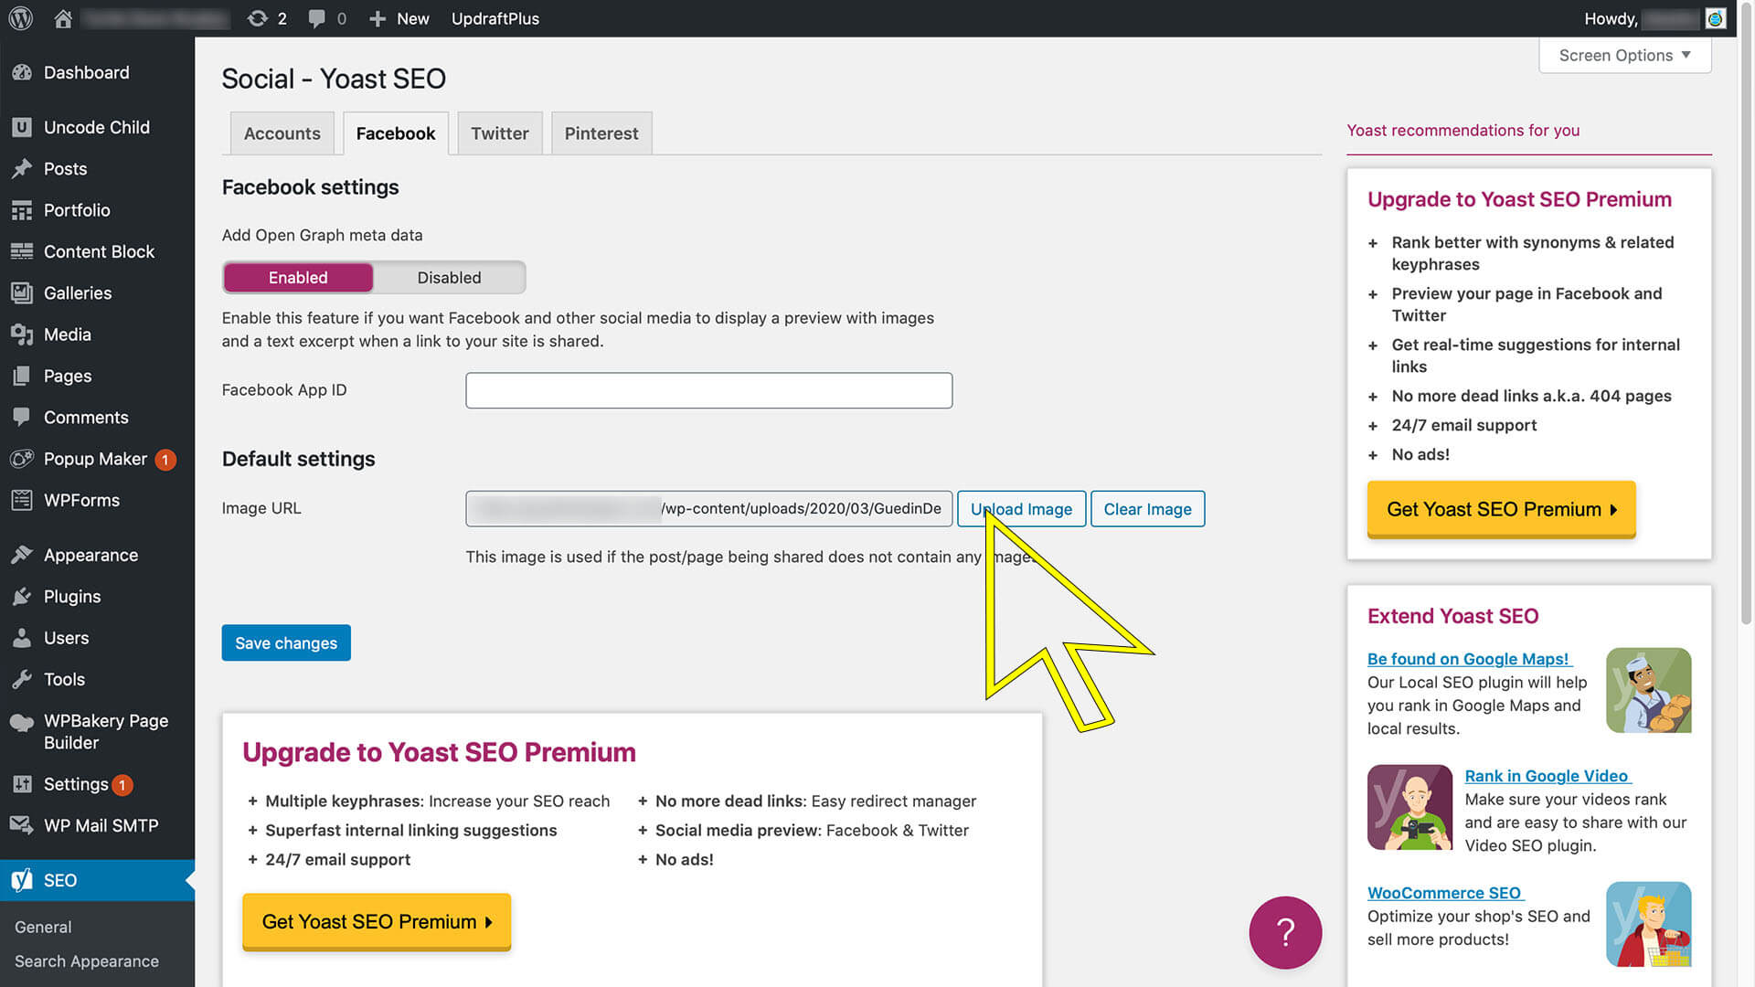Click the Pages icon in sidebar
Viewport: 1755px width, 987px height.
22,376
